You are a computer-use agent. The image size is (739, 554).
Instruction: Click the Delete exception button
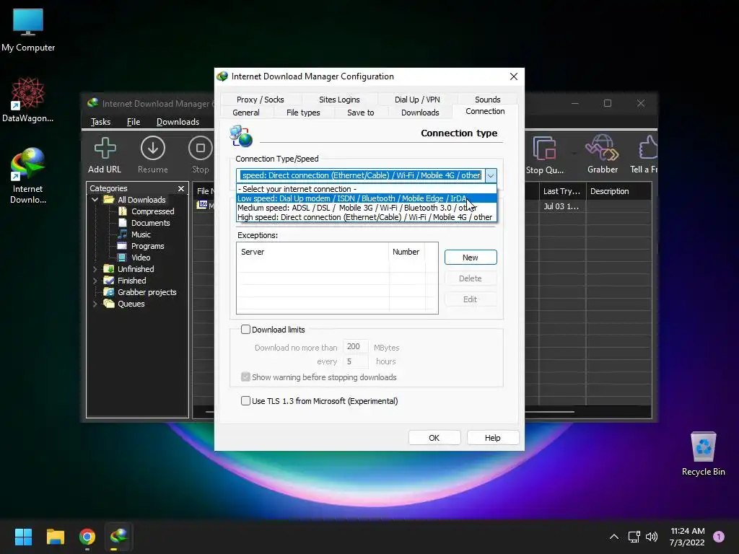471,278
